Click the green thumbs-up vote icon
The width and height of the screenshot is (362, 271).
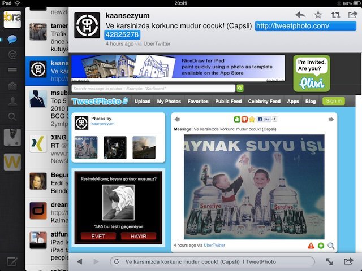click(x=237, y=119)
